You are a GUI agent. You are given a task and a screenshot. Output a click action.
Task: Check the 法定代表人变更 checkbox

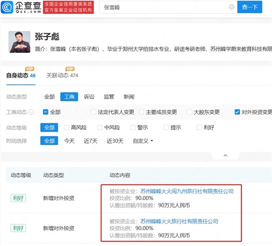click(93, 112)
